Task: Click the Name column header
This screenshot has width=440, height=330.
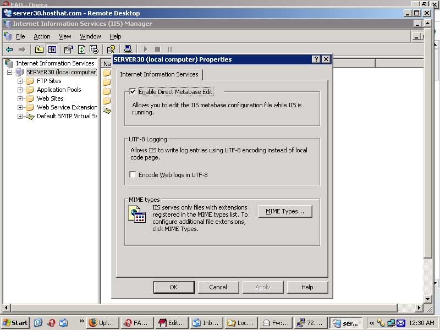Action: click(107, 64)
